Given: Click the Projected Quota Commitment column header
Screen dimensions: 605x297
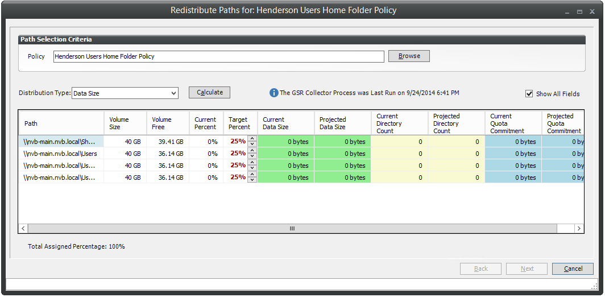Looking at the screenshot, I should [562, 123].
